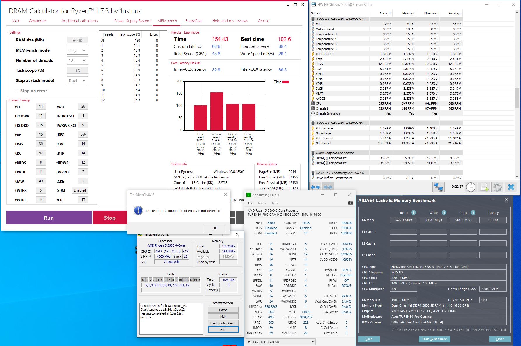Click HWiNFO scrollbar down arrow
The width and height of the screenshot is (521, 346).
517,177
